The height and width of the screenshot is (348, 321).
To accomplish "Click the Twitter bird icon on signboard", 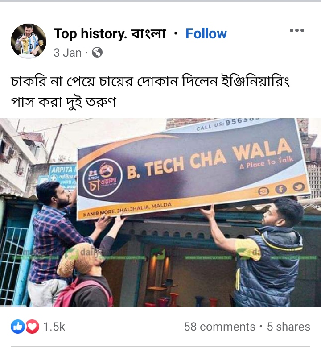I will (x=299, y=186).
